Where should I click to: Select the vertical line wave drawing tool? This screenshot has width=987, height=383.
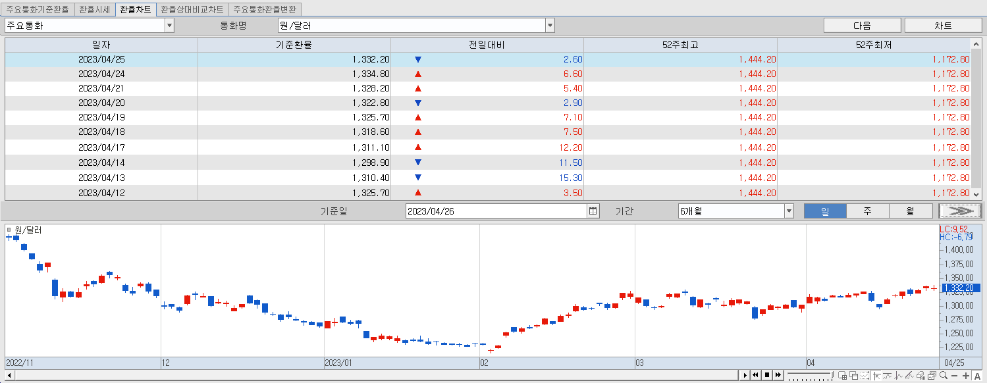click(x=899, y=375)
